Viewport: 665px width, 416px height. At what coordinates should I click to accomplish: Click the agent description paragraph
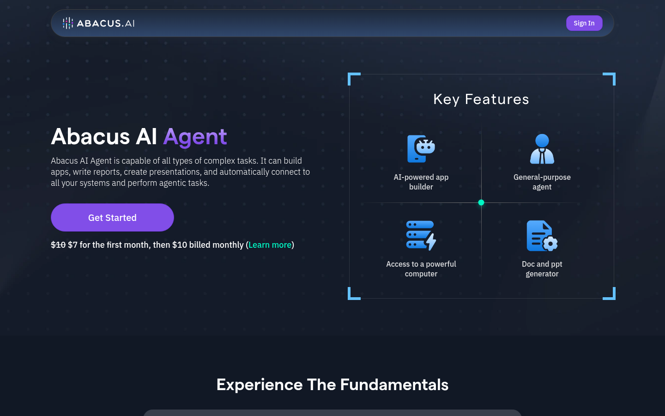coord(181,171)
